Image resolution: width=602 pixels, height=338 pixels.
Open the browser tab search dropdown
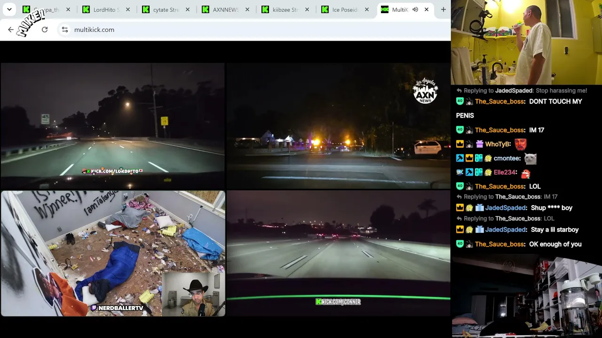9,9
